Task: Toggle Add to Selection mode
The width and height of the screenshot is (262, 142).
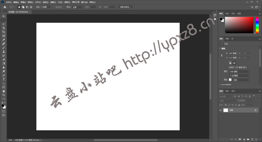Action: [x=23, y=7]
